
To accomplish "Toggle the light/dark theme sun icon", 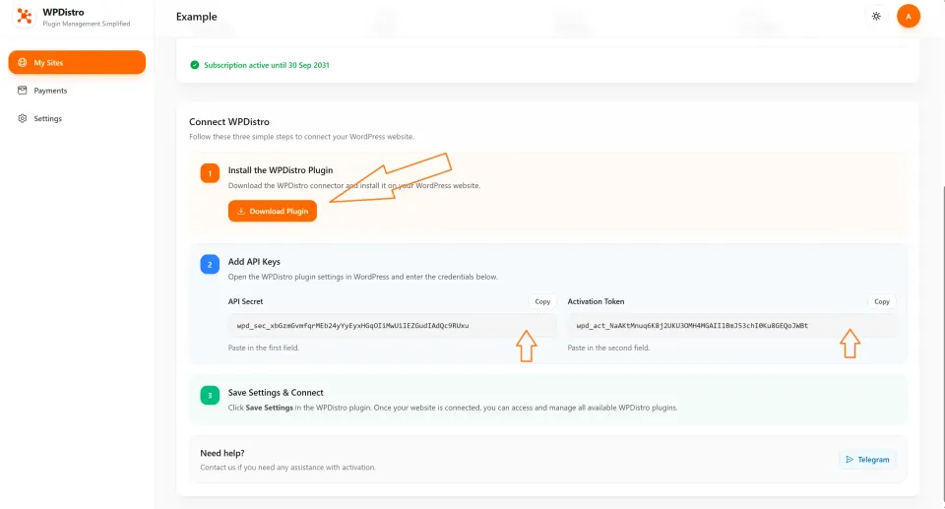I will point(876,17).
